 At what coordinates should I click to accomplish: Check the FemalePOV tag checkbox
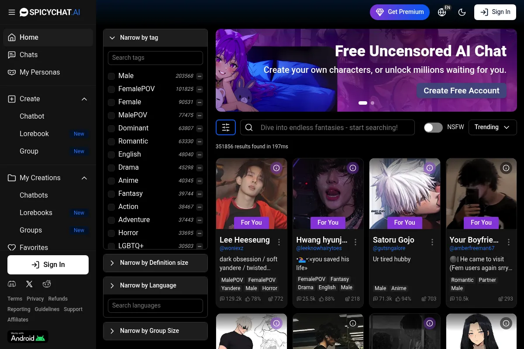(111, 89)
